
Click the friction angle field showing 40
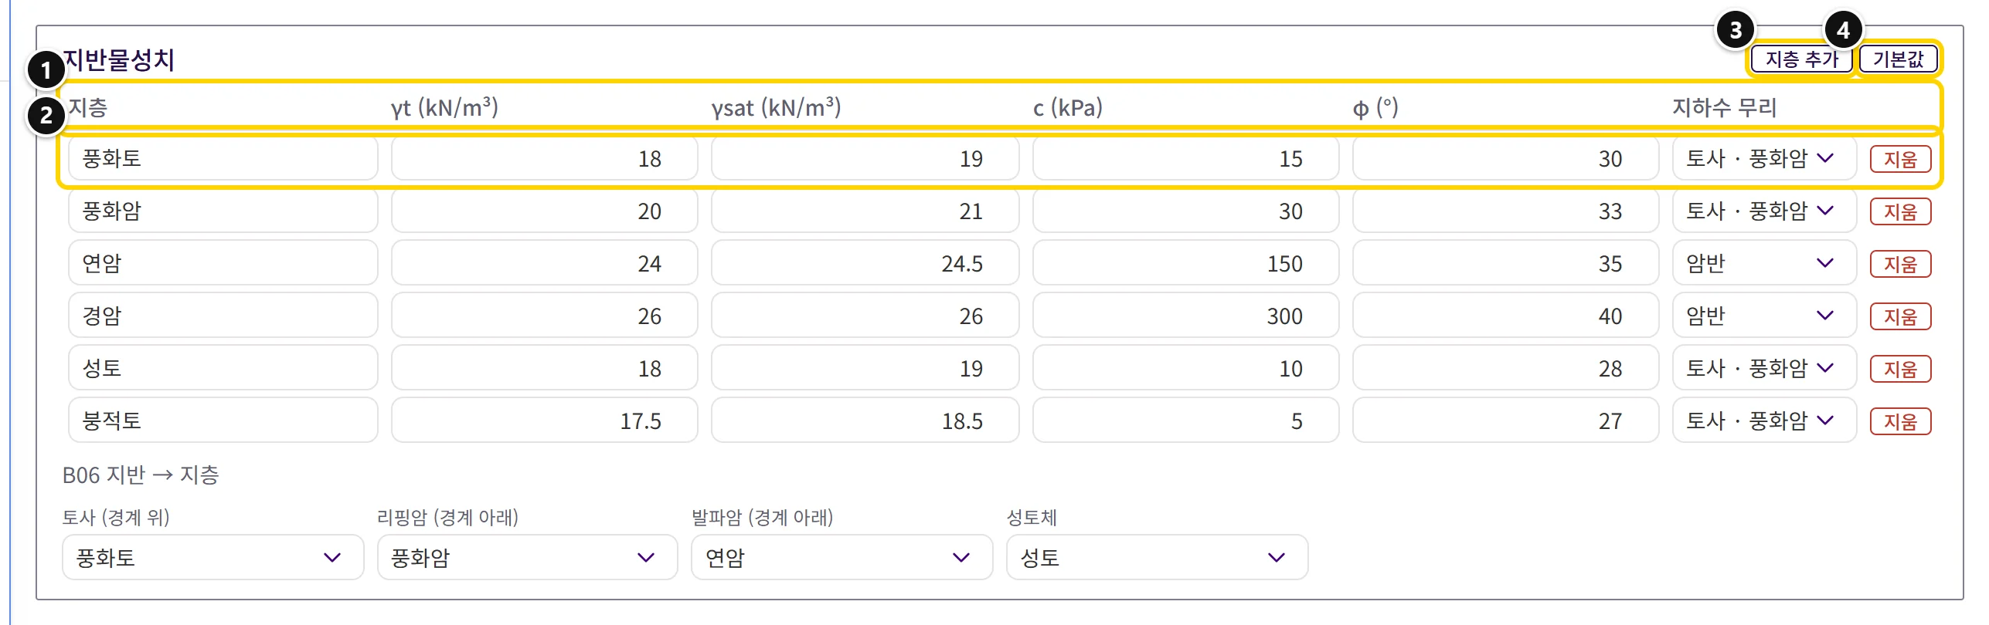[x=1506, y=316]
